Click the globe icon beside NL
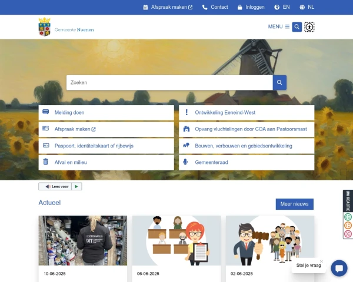This screenshot has width=353, height=282. click(x=302, y=8)
